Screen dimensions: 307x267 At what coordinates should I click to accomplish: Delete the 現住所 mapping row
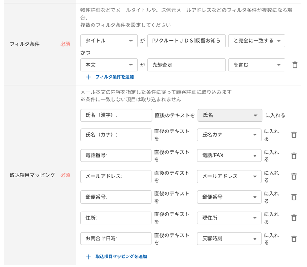click(x=294, y=218)
